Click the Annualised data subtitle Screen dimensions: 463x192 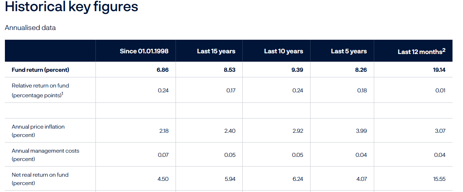coord(30,28)
